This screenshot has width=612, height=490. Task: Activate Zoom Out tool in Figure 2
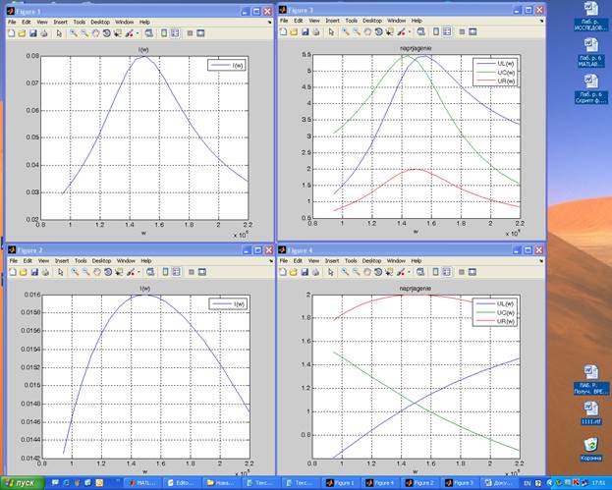click(85, 272)
